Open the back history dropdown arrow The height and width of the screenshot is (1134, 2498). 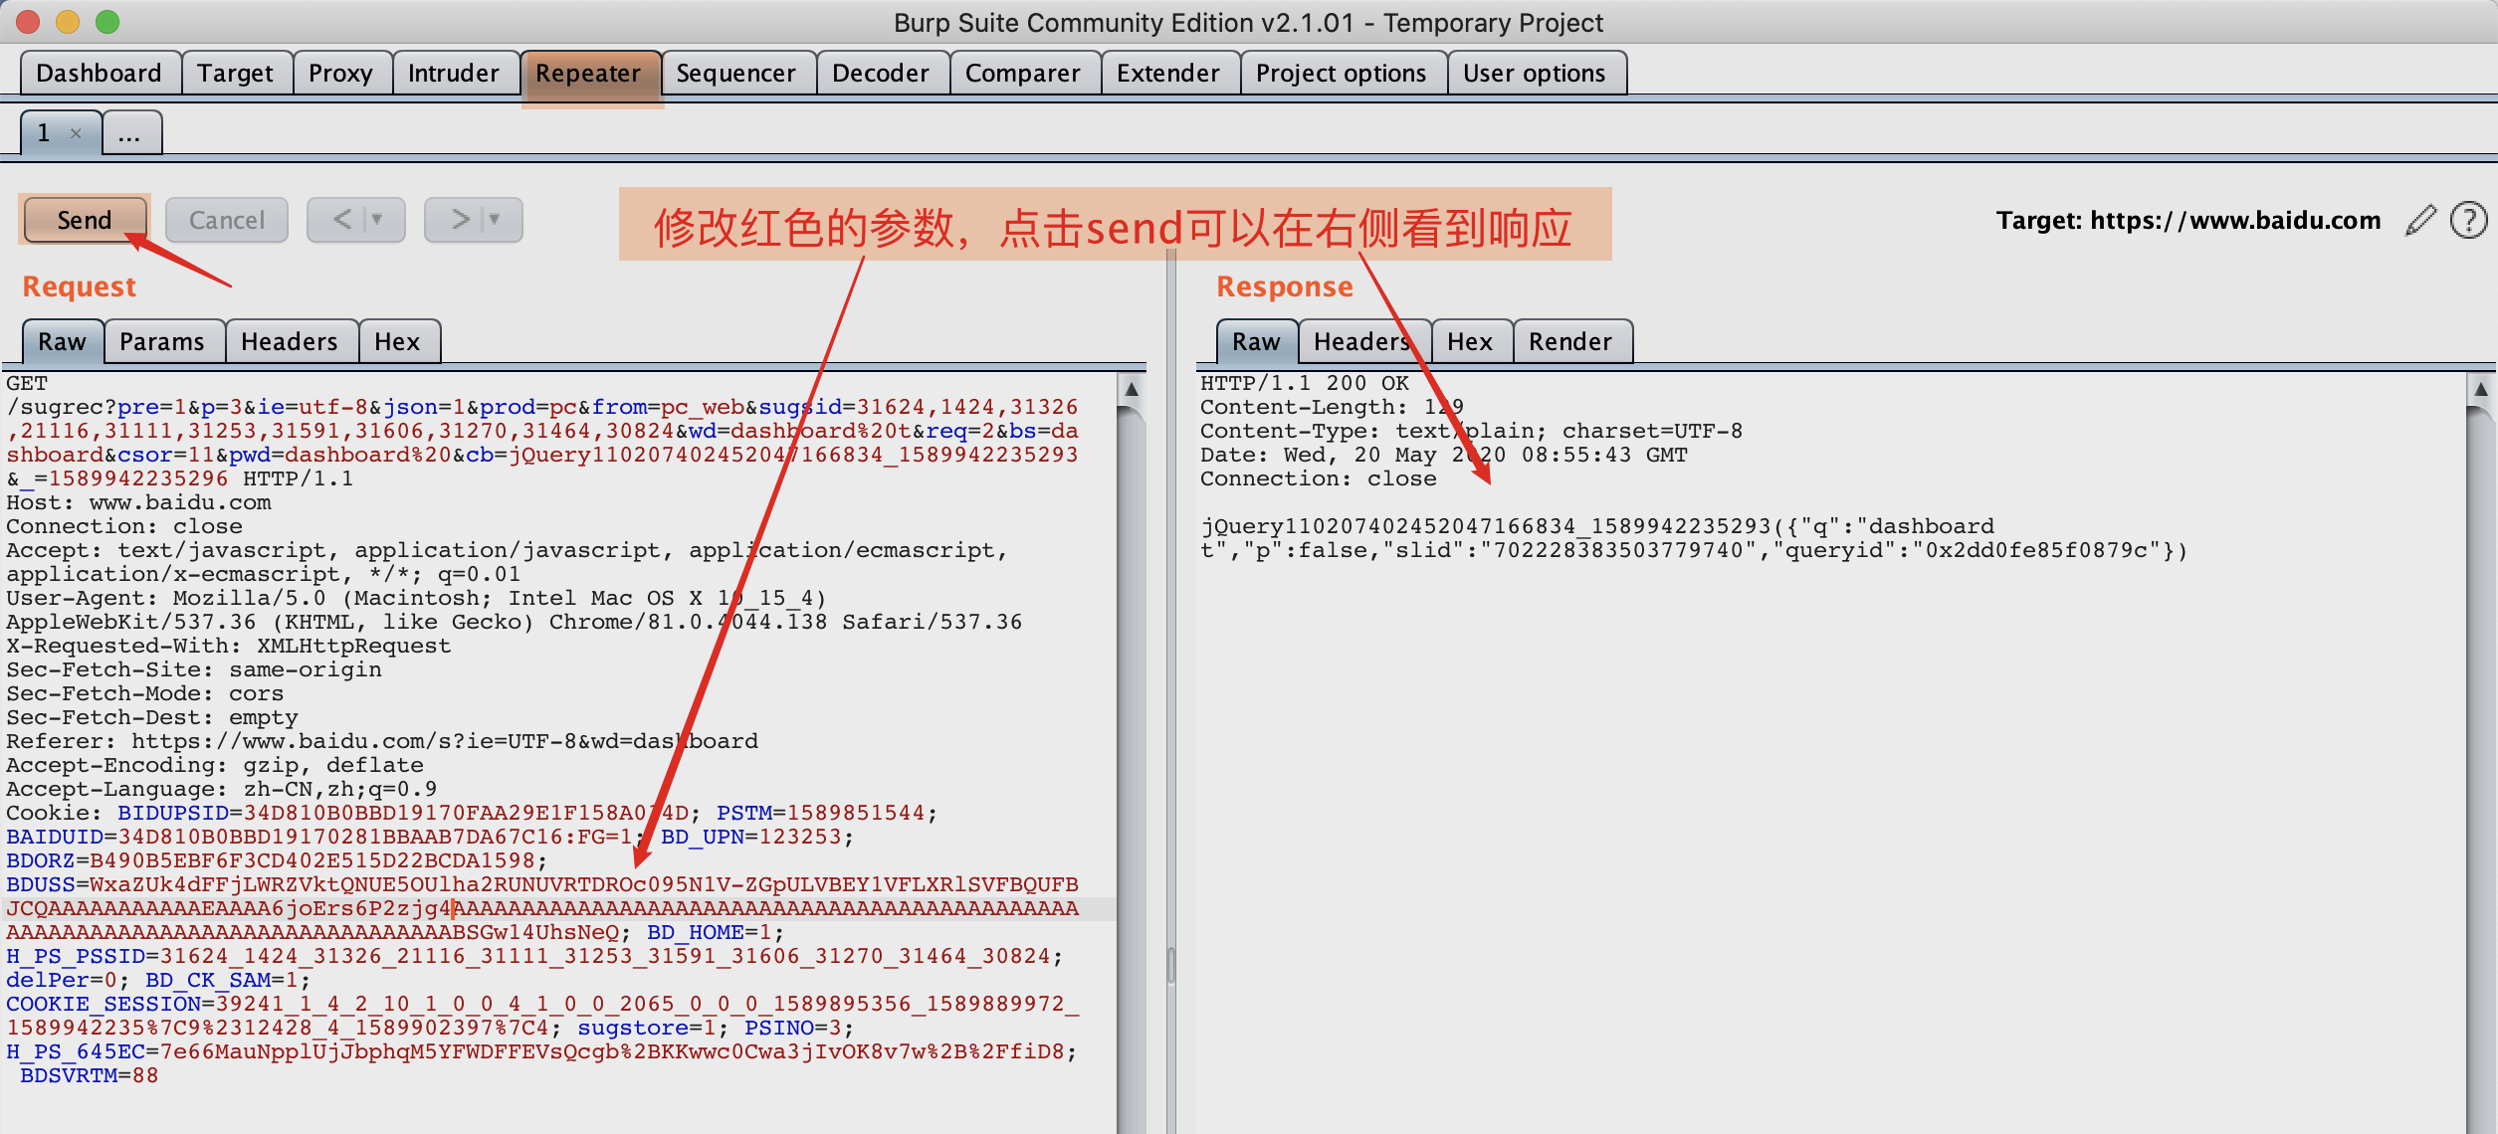tap(377, 219)
